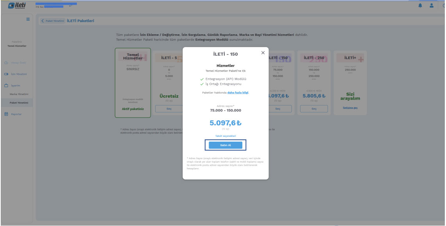Click the 'Sizi arayalım' text on İLETİ+
The image size is (446, 226).
pyautogui.click(x=350, y=96)
